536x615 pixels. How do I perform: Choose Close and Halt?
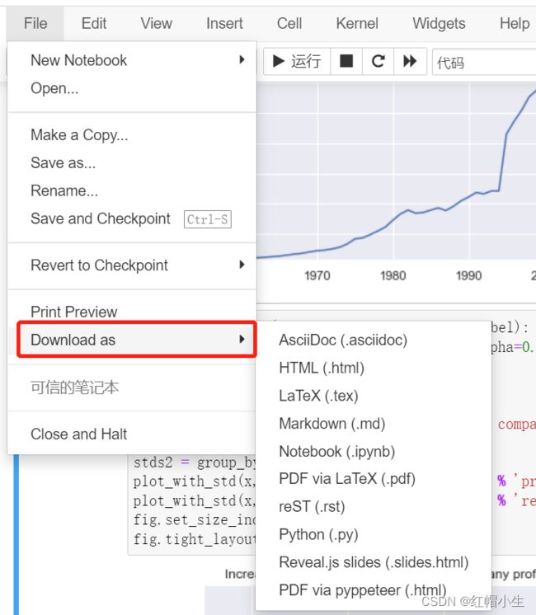pos(132,434)
